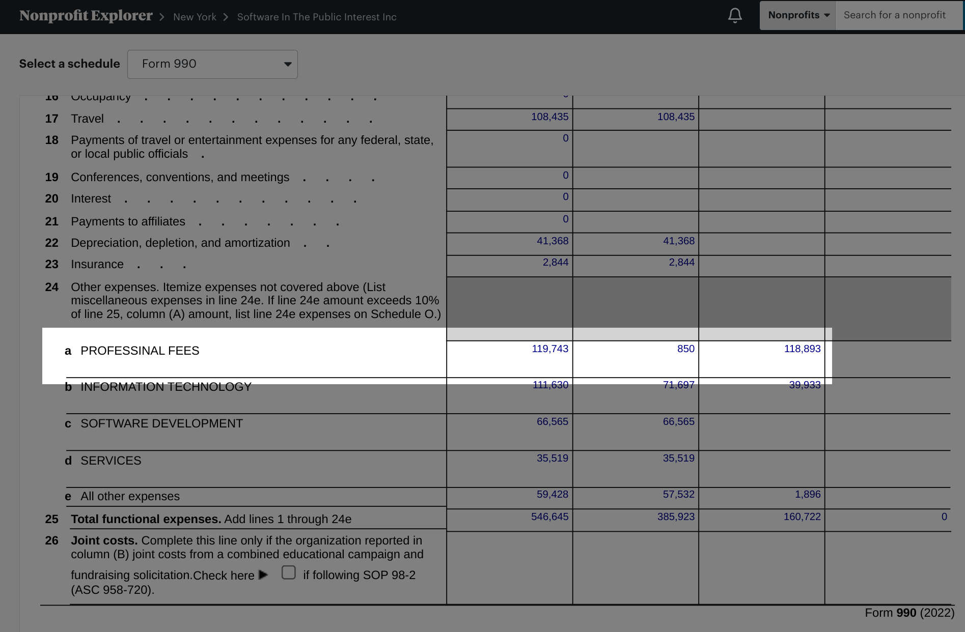Select Depreciation total amount 41,368
Image resolution: width=965 pixels, height=632 pixels.
[x=552, y=241]
